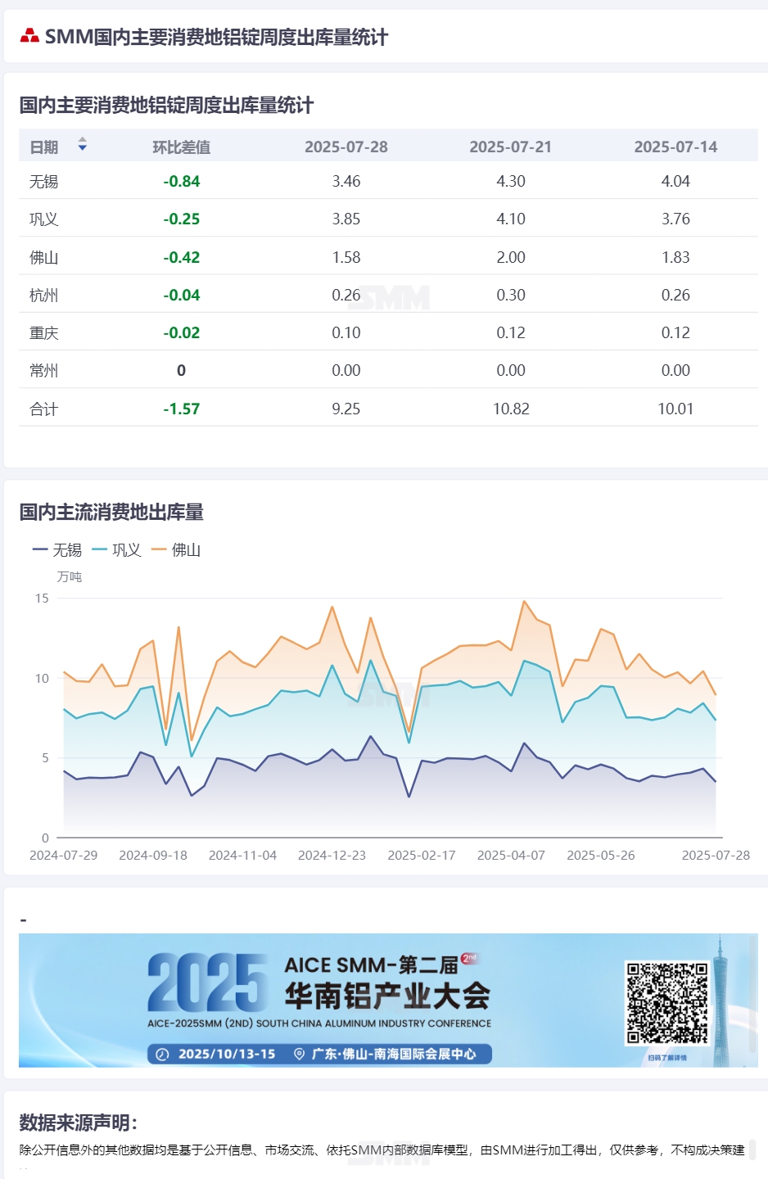Click the QR code on the conference banner
Viewport: 768px width, 1179px height.
pyautogui.click(x=667, y=1003)
